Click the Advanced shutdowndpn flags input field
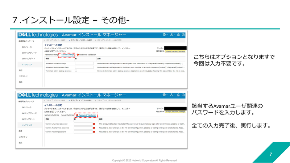This screenshot has width=290, height=163. pyautogui.click(x=84, y=67)
